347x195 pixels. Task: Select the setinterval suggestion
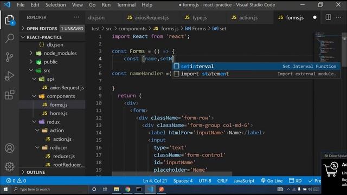pyautogui.click(x=256, y=66)
